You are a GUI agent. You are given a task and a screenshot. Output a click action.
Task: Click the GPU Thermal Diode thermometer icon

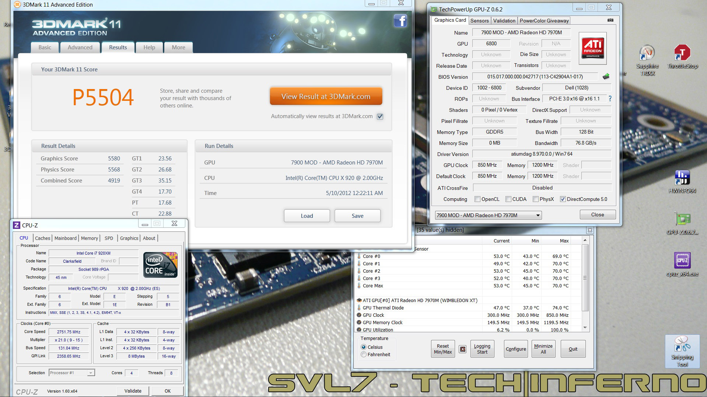[x=359, y=308]
